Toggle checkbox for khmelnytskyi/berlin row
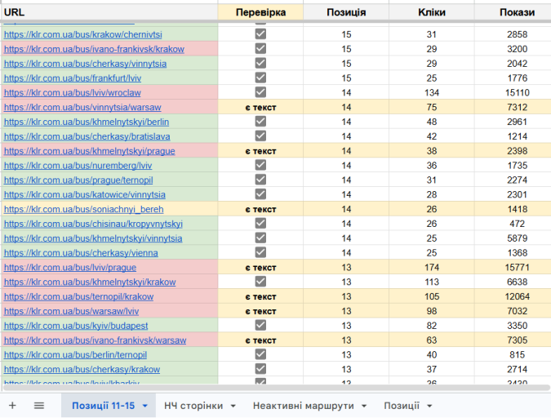The image size is (551, 418). click(260, 122)
